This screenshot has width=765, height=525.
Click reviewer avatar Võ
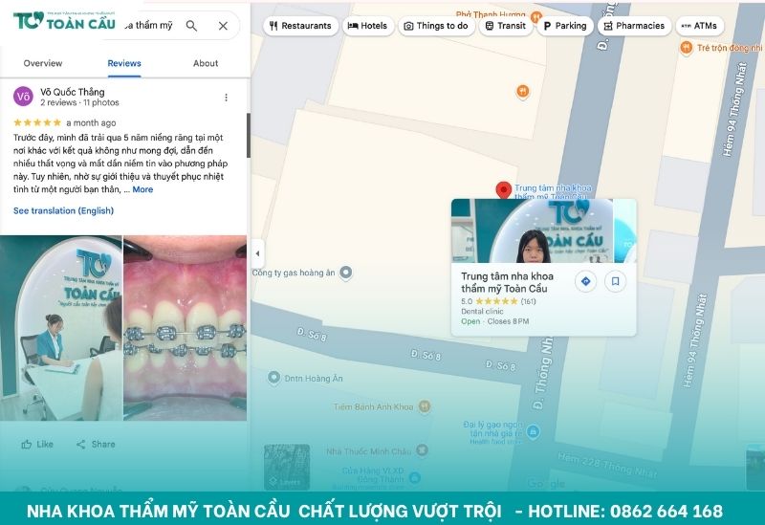tap(23, 97)
